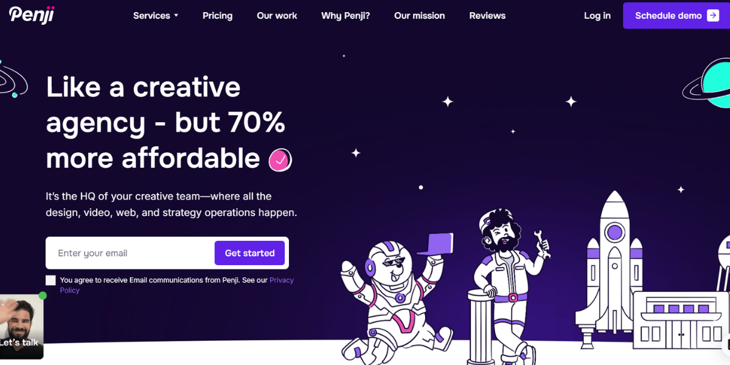Open the Let's talk video chat widget
This screenshot has width=730, height=365.
point(21,327)
